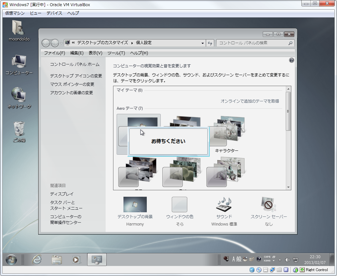Click オンラインで追加のテーマを取得 link
Screen dimensions: 337x276
(250, 101)
